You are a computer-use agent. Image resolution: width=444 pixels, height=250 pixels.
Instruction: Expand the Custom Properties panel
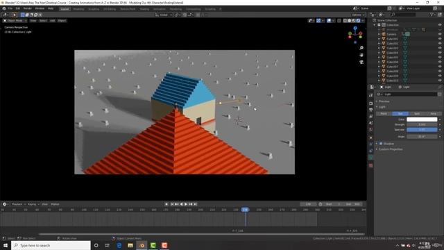(391, 149)
